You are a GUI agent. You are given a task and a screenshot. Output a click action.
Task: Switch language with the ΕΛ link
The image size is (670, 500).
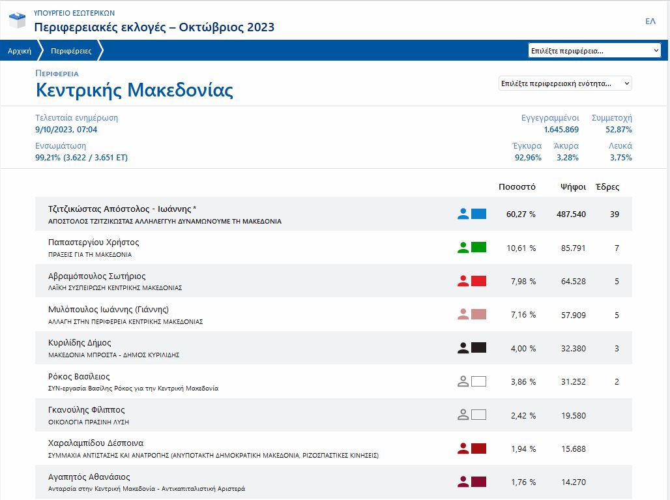[650, 22]
